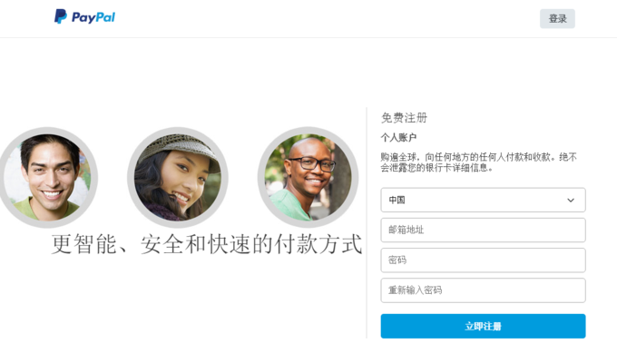Viewport: 617px width, 363px height.
Task: Click the blue 立即注册 register button
Action: (483, 326)
